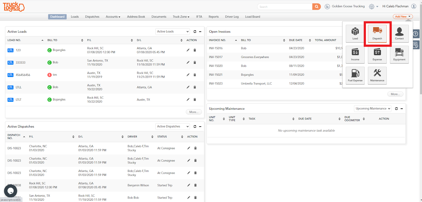Open the Active Loads filter dropdown
Image resolution: width=422 pixels, height=202 pixels.
[172, 32]
